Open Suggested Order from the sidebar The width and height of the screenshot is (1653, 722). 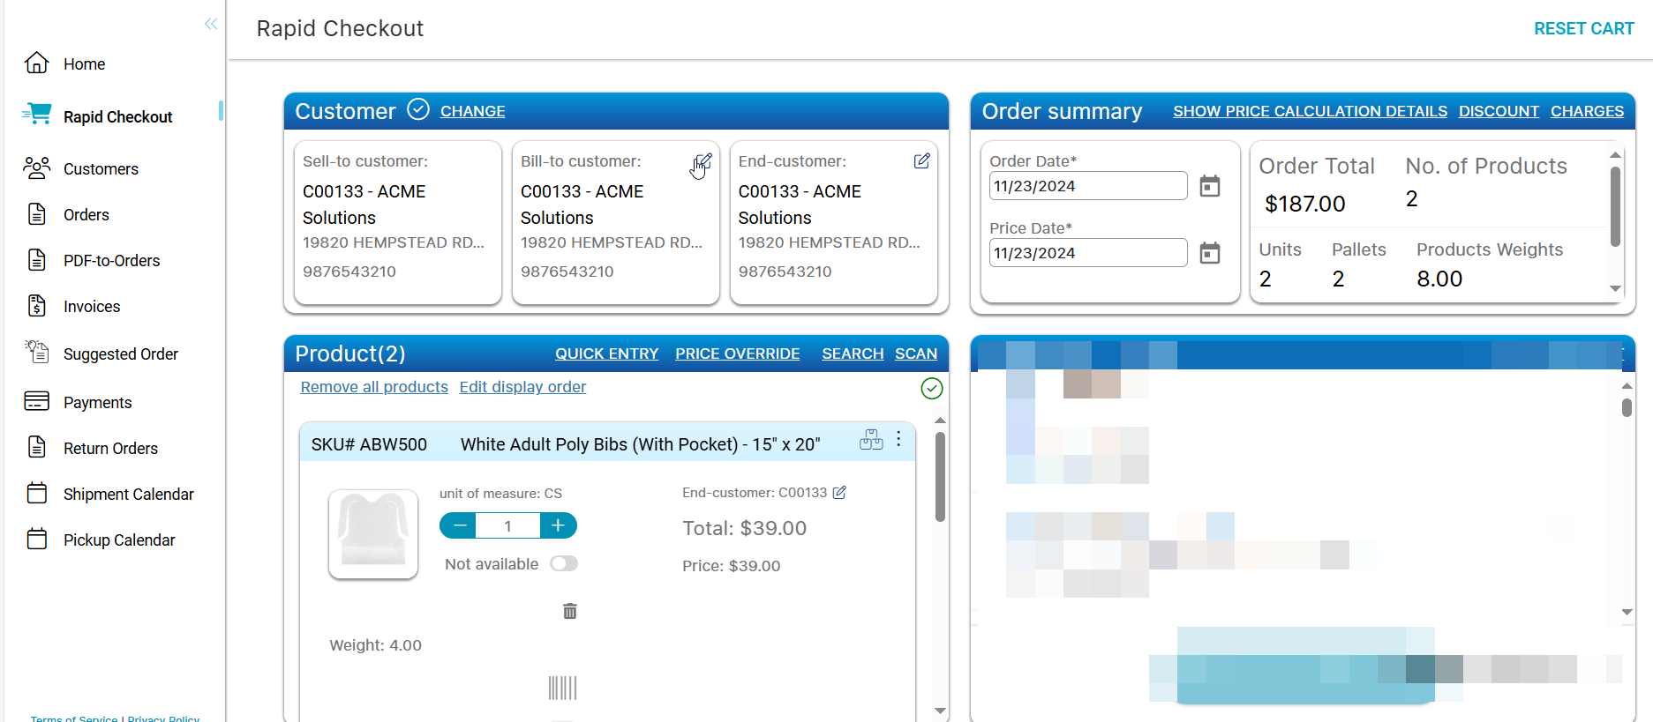tap(120, 354)
